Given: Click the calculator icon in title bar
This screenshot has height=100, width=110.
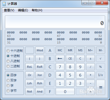Looking at the screenshot, I should [4, 4].
